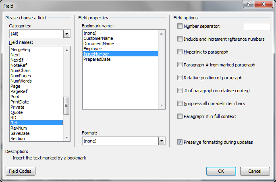The width and height of the screenshot is (276, 182).
Task: Pick the NoteRef field name
Action: coord(36,65)
